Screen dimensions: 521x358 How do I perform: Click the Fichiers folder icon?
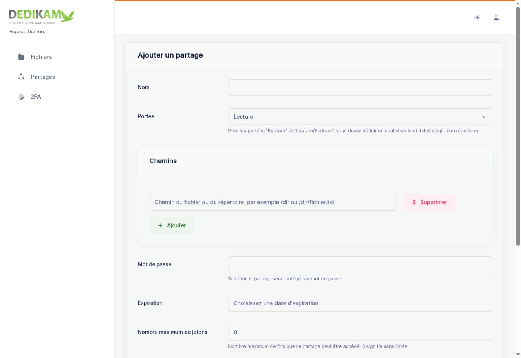click(x=21, y=57)
